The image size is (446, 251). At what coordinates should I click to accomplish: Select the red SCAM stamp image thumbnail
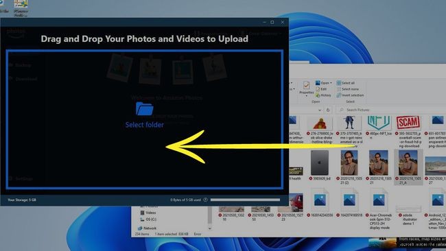click(408, 123)
